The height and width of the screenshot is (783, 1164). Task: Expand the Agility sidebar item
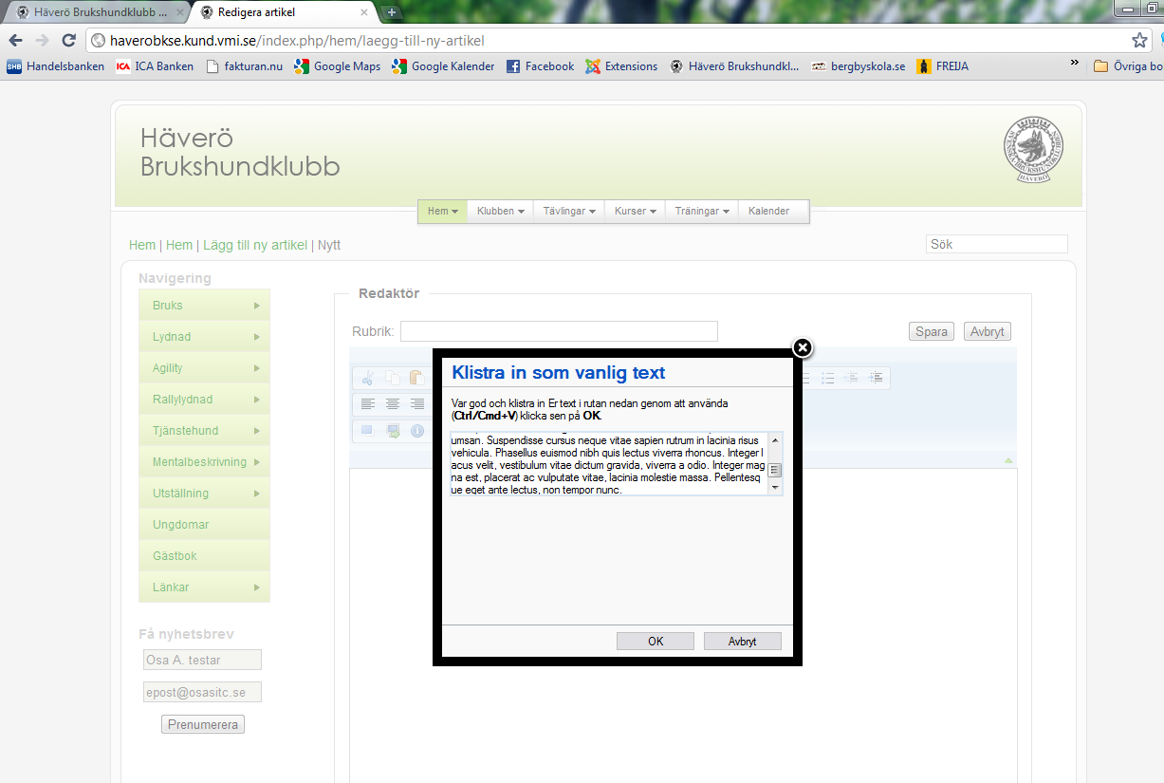click(x=204, y=368)
